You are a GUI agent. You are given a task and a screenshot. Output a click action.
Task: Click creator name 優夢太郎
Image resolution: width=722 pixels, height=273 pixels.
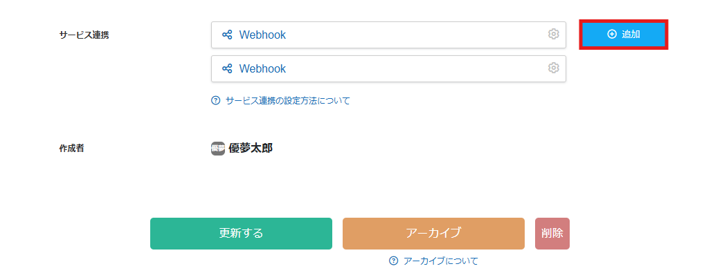251,149
